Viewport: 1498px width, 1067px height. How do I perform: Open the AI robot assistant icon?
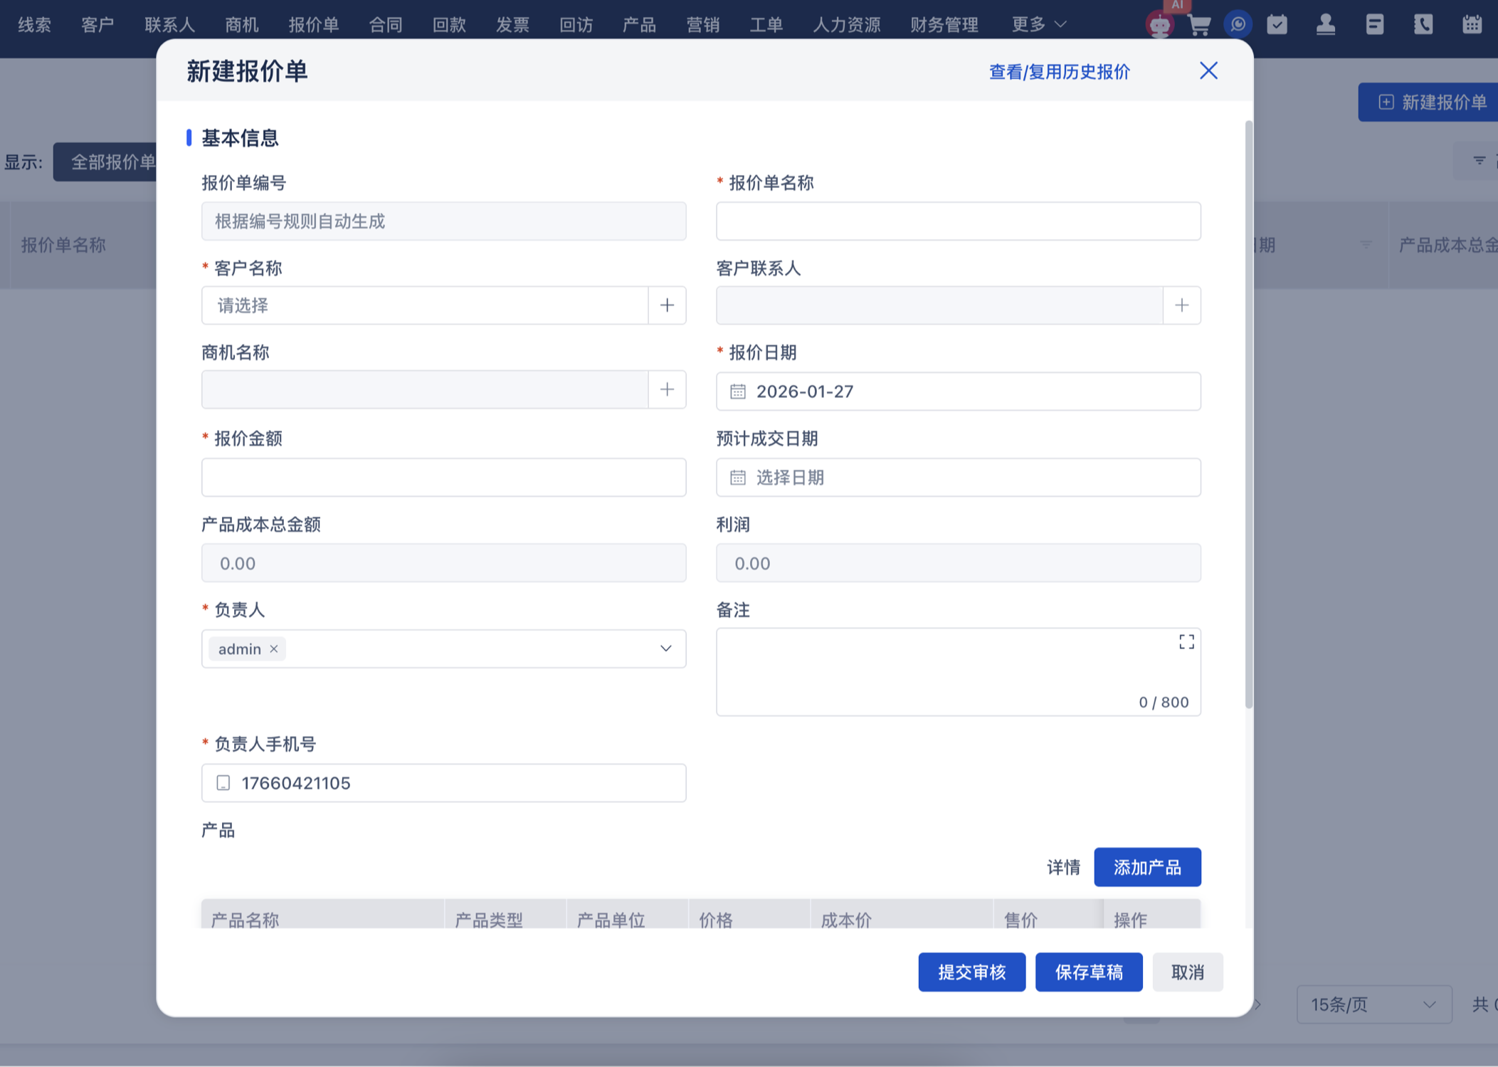point(1159,25)
